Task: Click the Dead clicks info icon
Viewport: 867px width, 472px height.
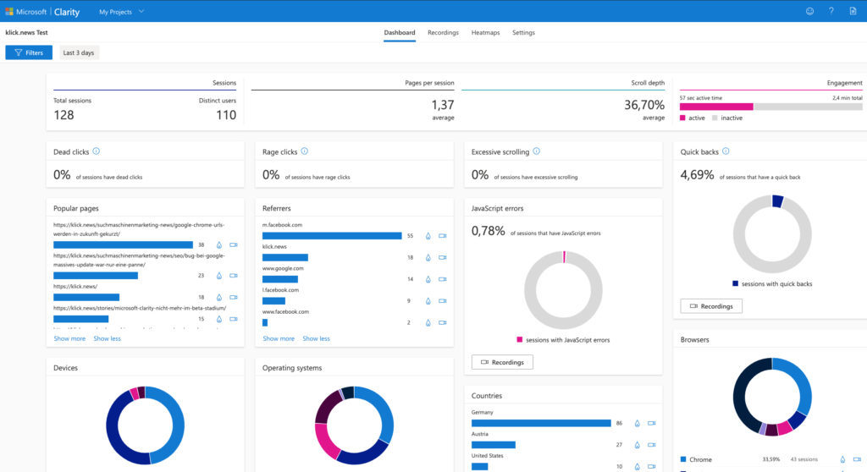Action: pos(96,151)
